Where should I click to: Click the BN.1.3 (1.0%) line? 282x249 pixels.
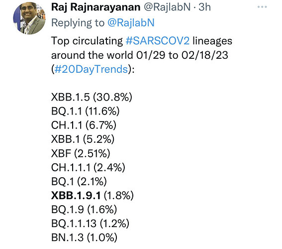tap(85, 238)
